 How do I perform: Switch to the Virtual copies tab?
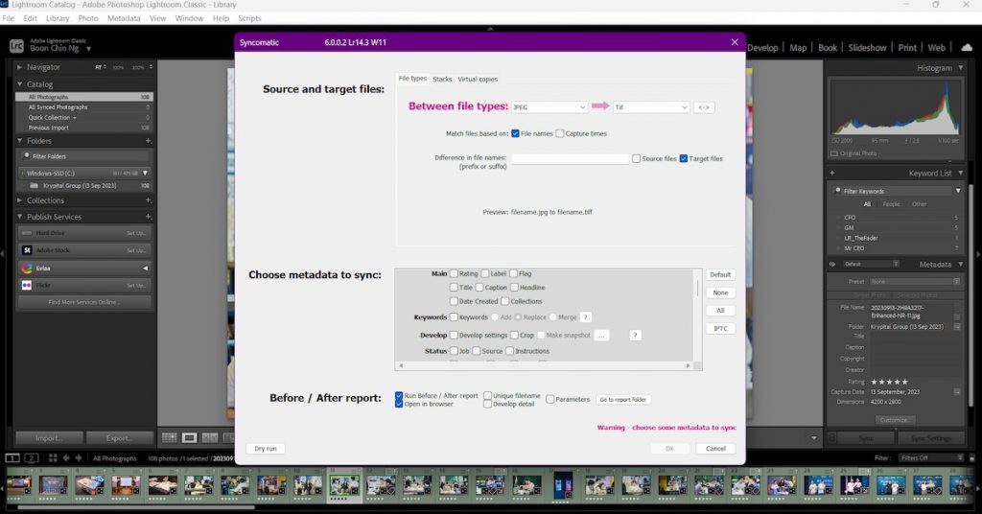pos(478,79)
